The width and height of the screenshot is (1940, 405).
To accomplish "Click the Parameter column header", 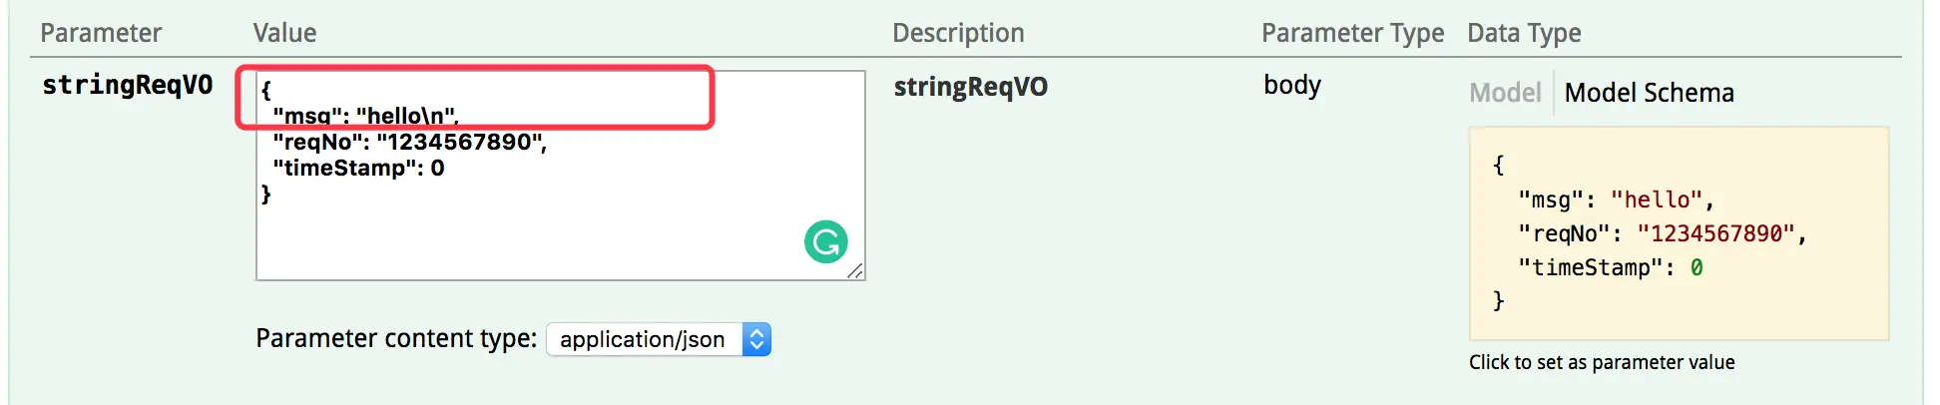I will [x=101, y=33].
